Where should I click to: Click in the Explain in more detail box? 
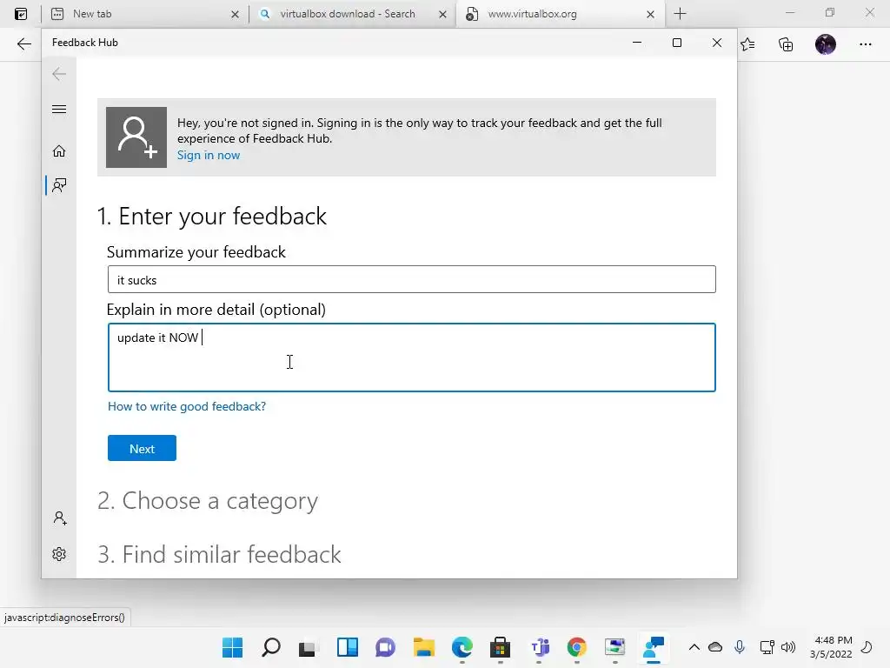click(411, 357)
